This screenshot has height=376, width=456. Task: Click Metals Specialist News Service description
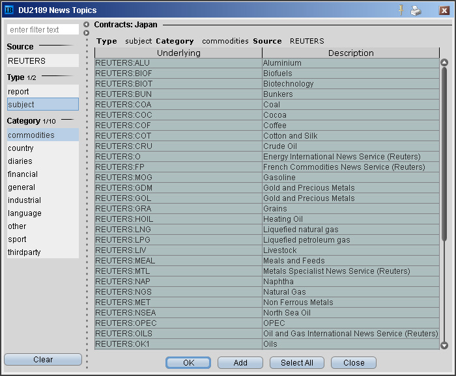(350, 271)
